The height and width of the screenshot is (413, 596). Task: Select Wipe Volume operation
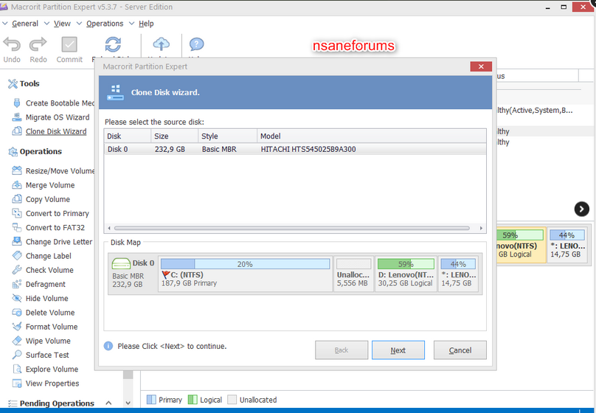coord(41,341)
